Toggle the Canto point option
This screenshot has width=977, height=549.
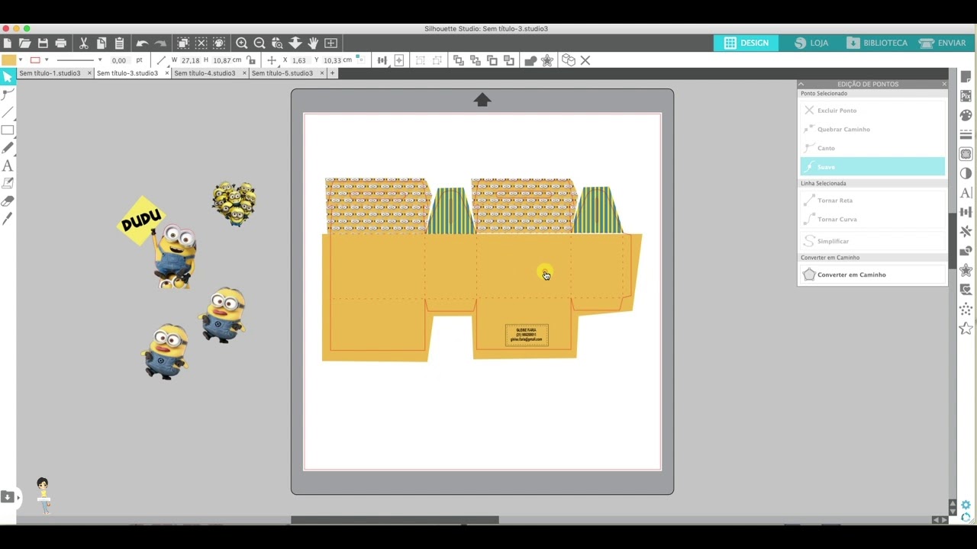[x=872, y=148]
